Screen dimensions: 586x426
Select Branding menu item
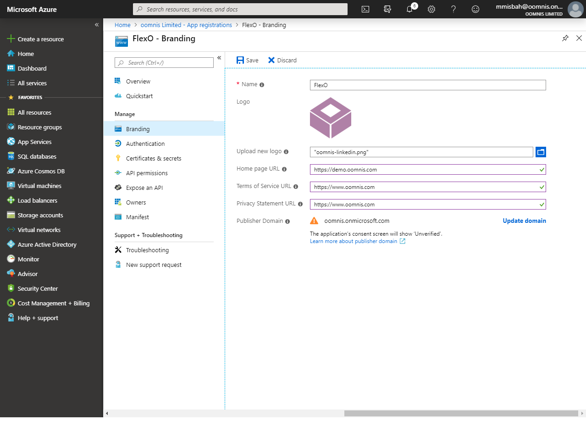tap(164, 129)
